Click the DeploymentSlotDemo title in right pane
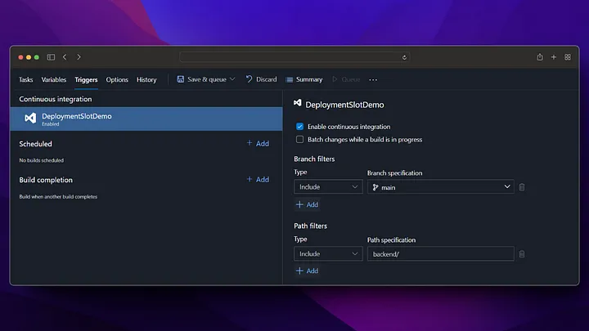 click(x=344, y=105)
